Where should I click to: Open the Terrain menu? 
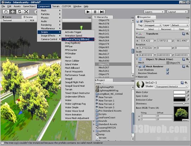click(56, 6)
